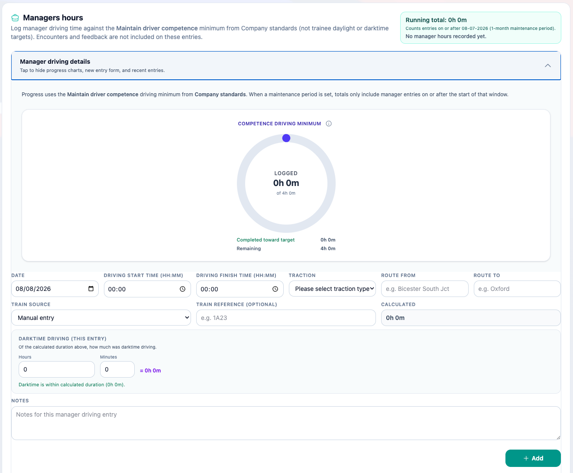This screenshot has width=573, height=473.
Task: Collapse the Manager driving details chevron
Action: tap(547, 65)
